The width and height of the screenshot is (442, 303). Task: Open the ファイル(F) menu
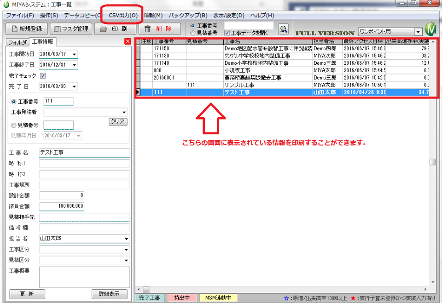pos(20,15)
